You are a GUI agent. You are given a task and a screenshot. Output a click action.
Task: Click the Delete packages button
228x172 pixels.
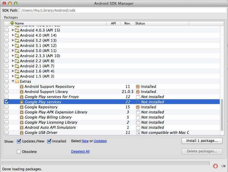(202, 151)
